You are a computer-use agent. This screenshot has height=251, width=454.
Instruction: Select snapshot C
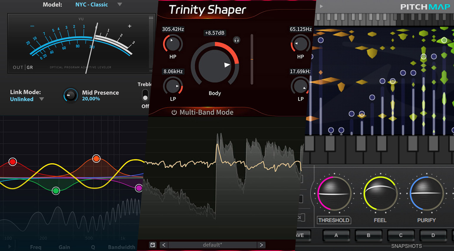[x=401, y=235]
